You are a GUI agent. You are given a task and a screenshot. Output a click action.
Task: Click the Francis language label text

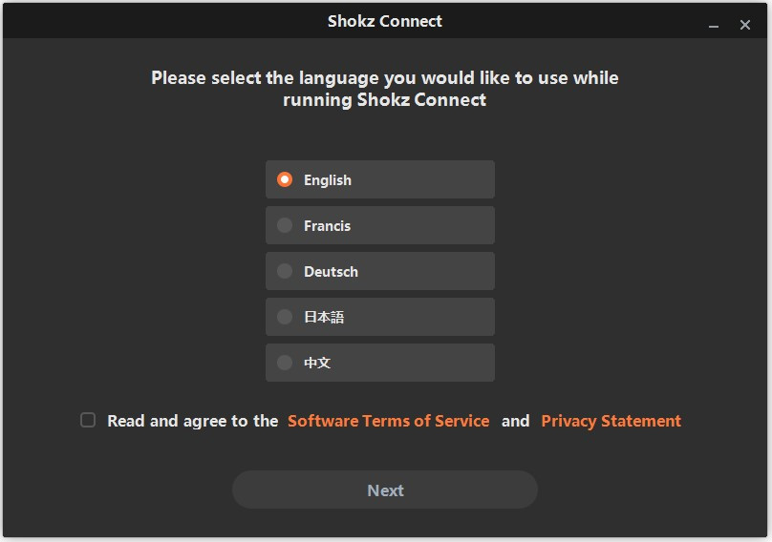[327, 226]
